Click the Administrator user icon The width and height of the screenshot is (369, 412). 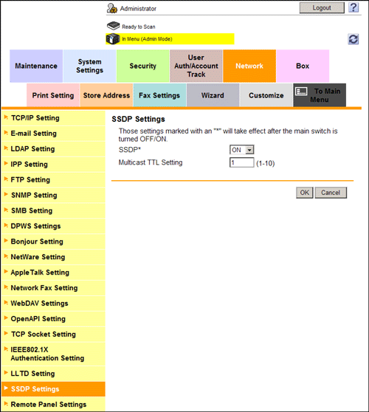point(112,8)
